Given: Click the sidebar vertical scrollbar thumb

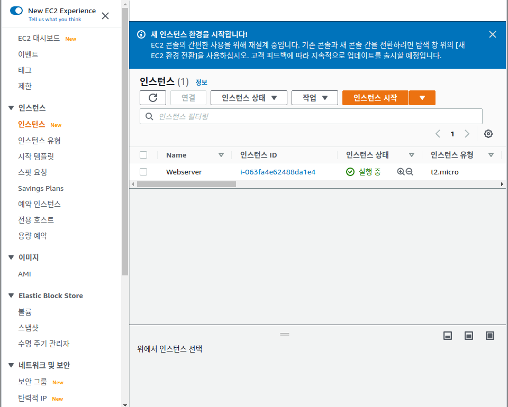Looking at the screenshot, I should pos(125,142).
